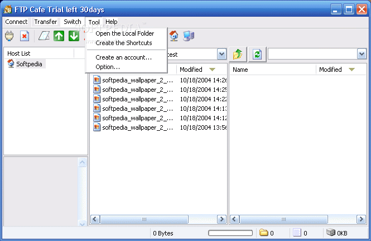Close the open Tool menu
Image resolution: width=371 pixels, height=241 pixels.
point(94,22)
